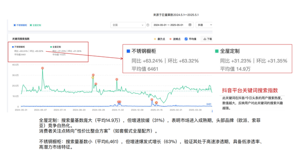
Task: Click the download icon next to 下载
Action: click(205, 39)
